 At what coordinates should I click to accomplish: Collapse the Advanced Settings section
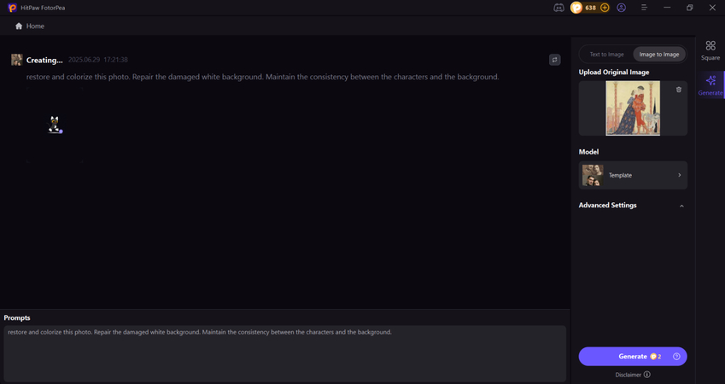[x=681, y=206]
